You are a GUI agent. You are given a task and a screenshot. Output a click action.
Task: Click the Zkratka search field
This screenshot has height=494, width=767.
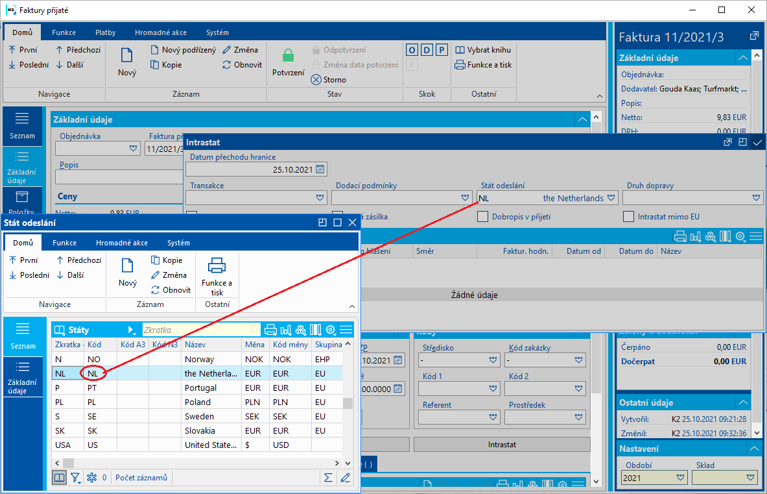201,330
